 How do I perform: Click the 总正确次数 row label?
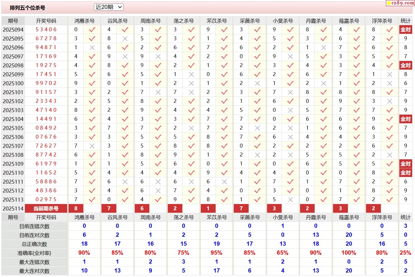(34, 244)
